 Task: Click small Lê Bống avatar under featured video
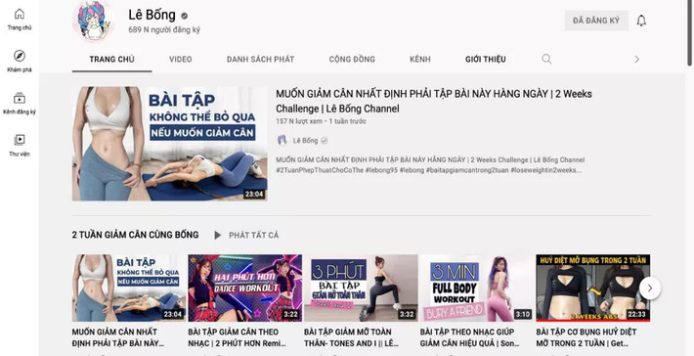point(282,141)
